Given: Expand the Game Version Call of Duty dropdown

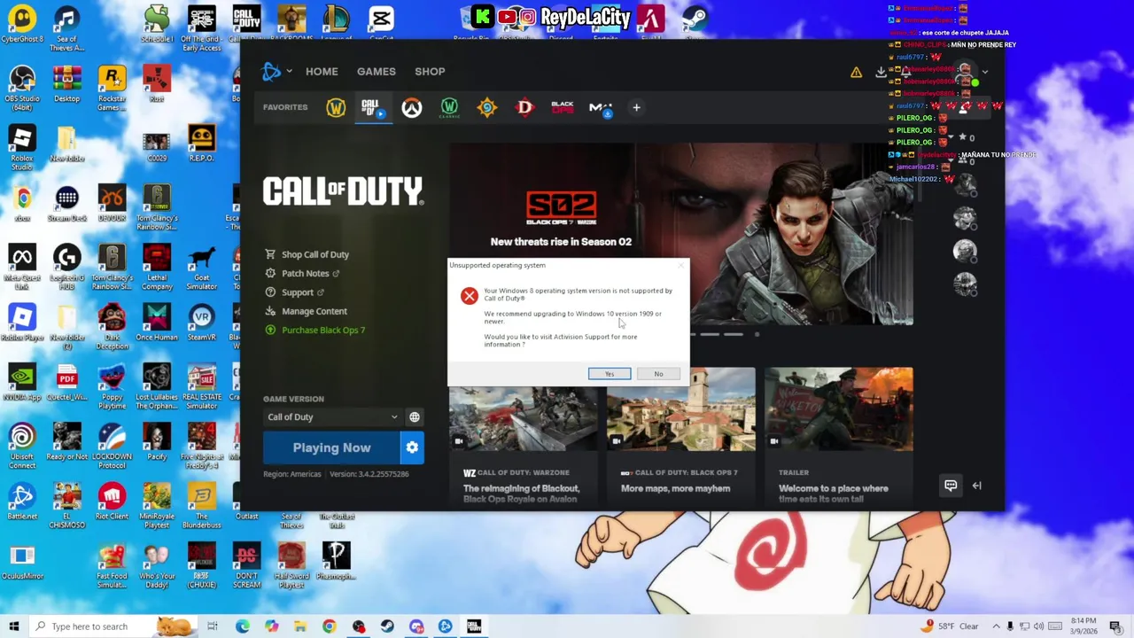Looking at the screenshot, I should (332, 416).
